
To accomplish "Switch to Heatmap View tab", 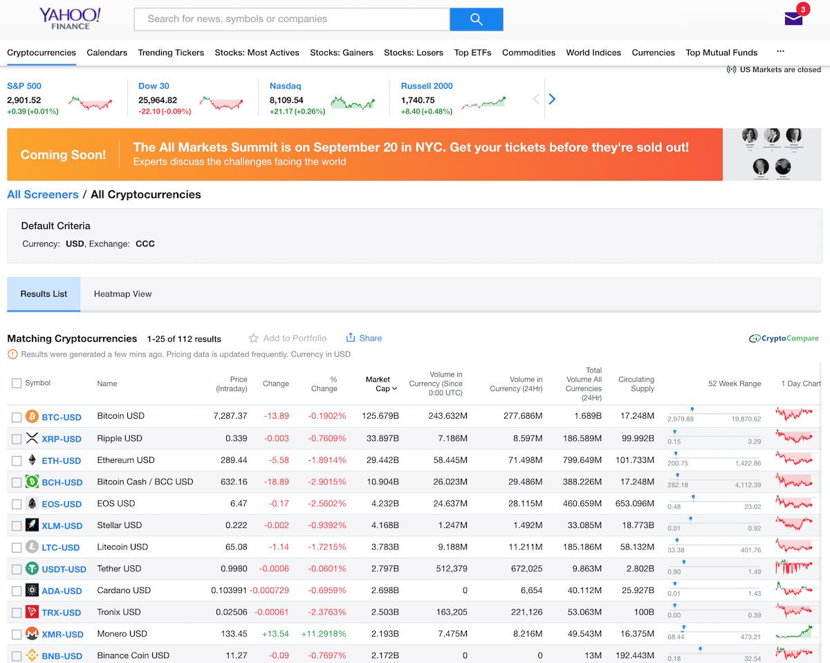I will point(123,294).
